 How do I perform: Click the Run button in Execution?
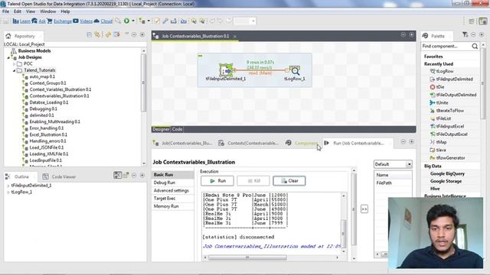click(217, 181)
